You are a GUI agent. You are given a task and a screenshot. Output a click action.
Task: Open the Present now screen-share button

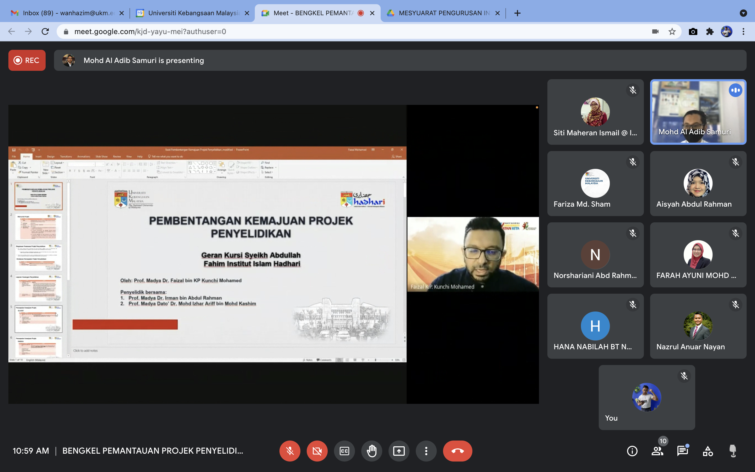click(399, 451)
